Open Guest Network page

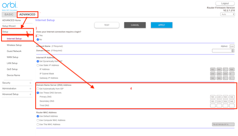point(14,51)
